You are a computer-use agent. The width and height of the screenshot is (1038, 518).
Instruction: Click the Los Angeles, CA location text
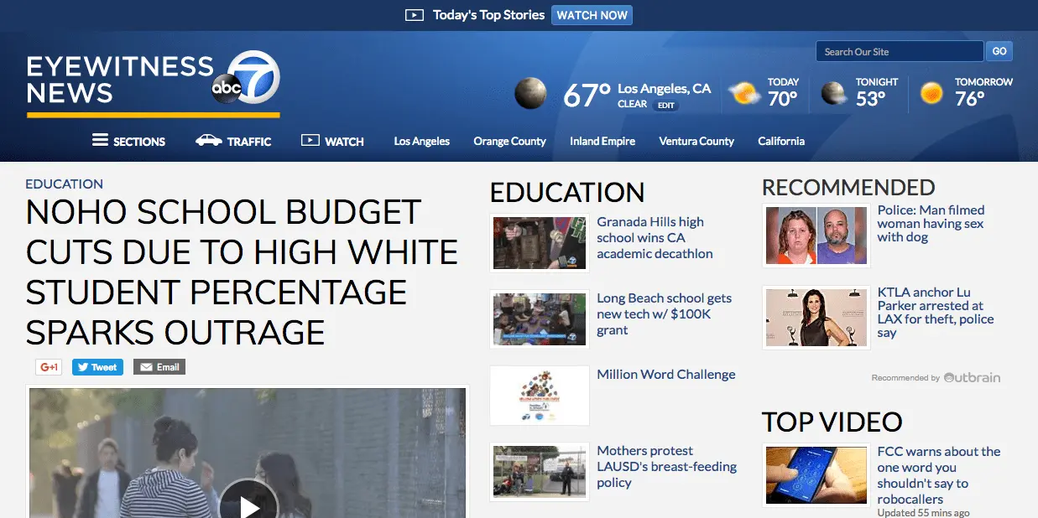coord(664,88)
